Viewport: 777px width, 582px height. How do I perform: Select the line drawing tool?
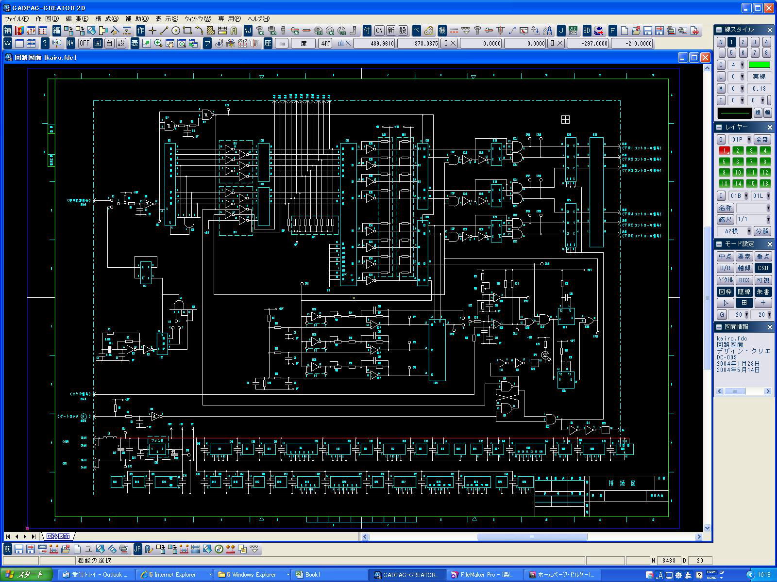pyautogui.click(x=164, y=31)
